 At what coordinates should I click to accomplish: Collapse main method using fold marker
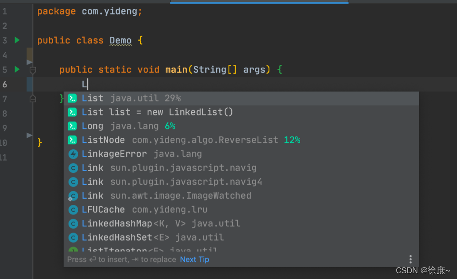33,70
